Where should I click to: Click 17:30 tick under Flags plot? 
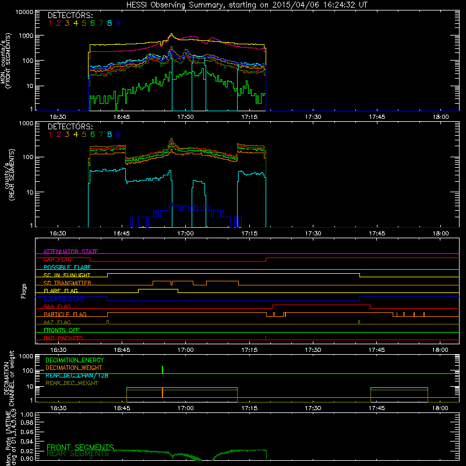pos(313,350)
